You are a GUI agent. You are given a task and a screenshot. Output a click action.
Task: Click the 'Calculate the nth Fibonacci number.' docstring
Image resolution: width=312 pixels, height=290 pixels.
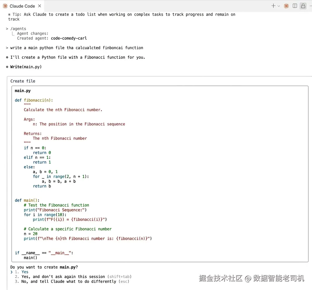63,110
